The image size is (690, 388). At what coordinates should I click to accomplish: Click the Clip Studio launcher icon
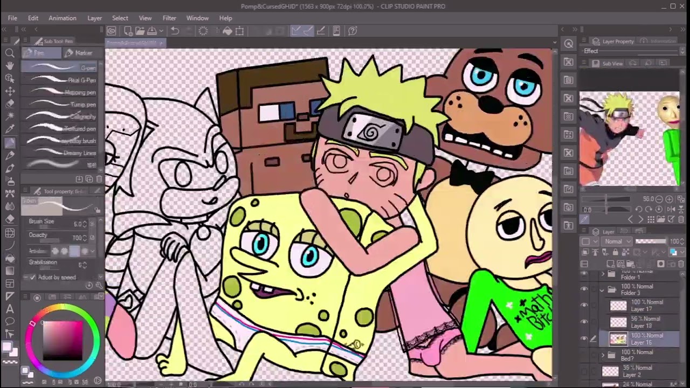point(112,31)
